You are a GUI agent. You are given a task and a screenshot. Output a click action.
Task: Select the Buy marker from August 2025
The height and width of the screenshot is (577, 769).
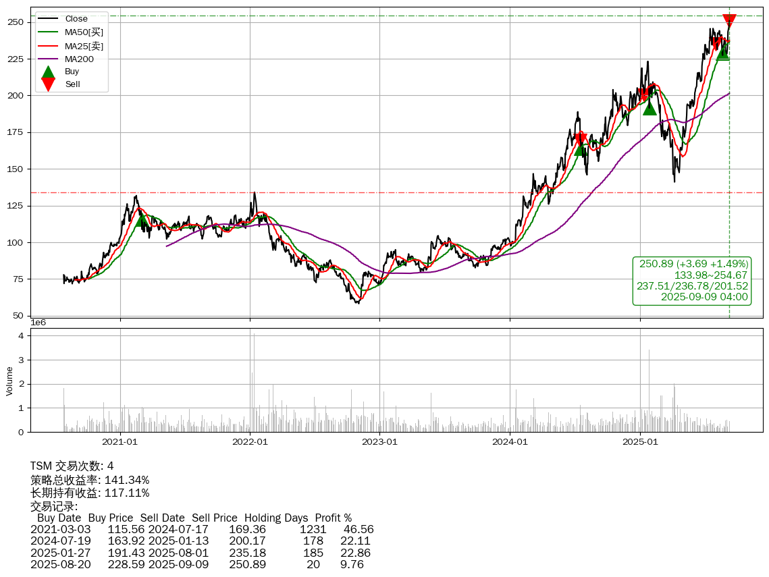[x=723, y=53]
